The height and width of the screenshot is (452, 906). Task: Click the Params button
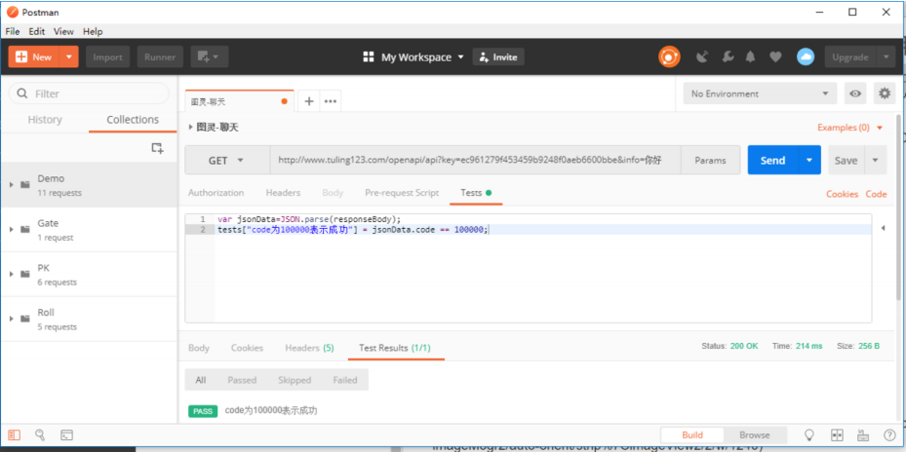pyautogui.click(x=710, y=160)
